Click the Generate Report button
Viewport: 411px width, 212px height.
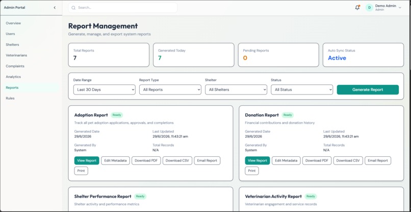pyautogui.click(x=368, y=89)
